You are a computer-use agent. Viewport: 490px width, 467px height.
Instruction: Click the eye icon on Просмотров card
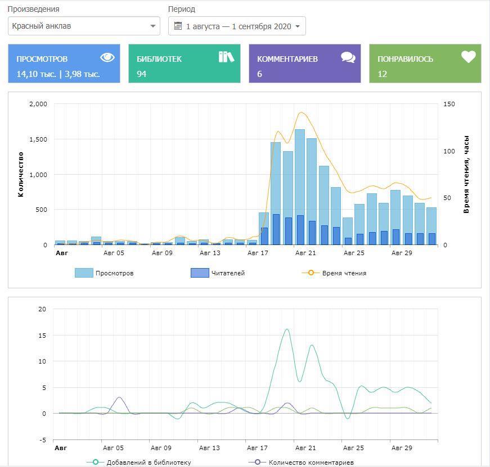(107, 57)
